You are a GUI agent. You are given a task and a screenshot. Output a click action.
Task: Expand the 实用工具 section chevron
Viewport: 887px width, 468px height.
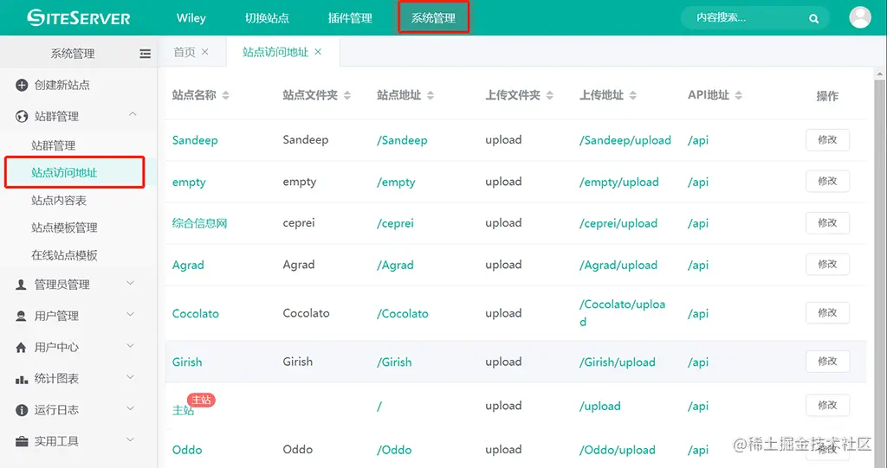(x=131, y=439)
